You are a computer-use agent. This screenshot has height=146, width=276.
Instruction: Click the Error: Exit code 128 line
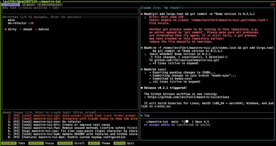166,17
